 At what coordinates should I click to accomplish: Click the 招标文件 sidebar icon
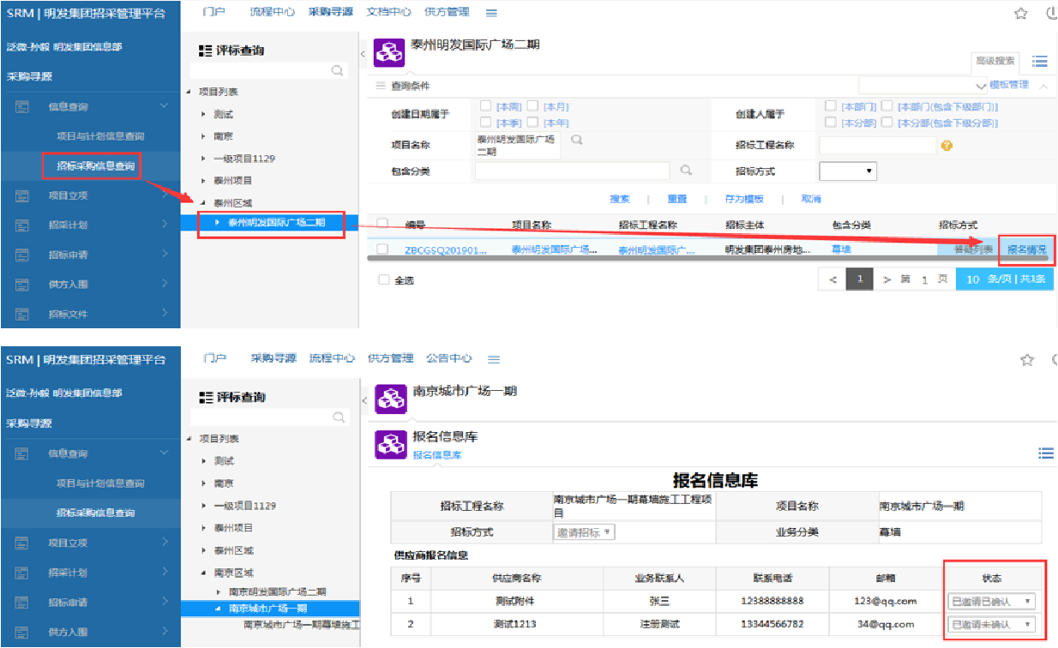pyautogui.click(x=22, y=314)
